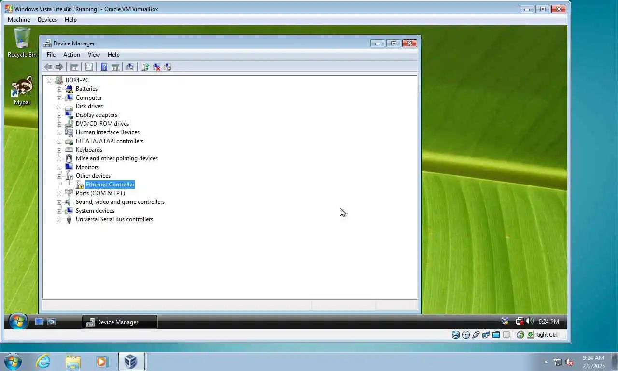618x371 pixels.
Task: Open VirtualBox Help menu
Action: point(70,20)
